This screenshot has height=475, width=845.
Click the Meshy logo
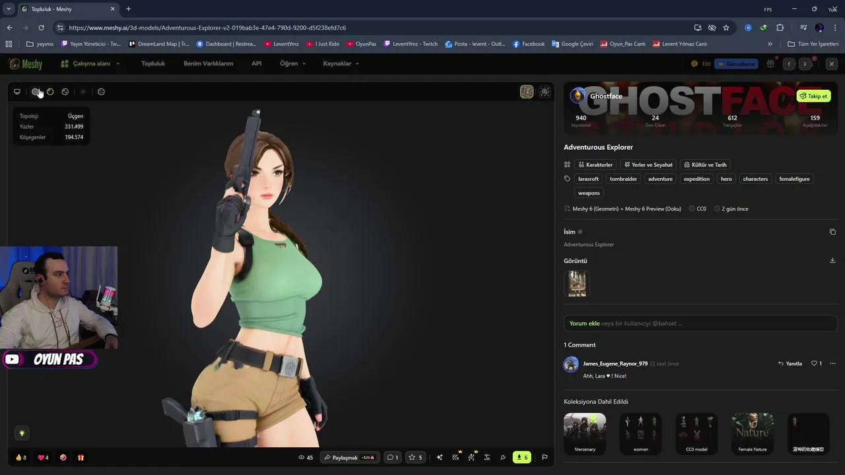click(26, 64)
